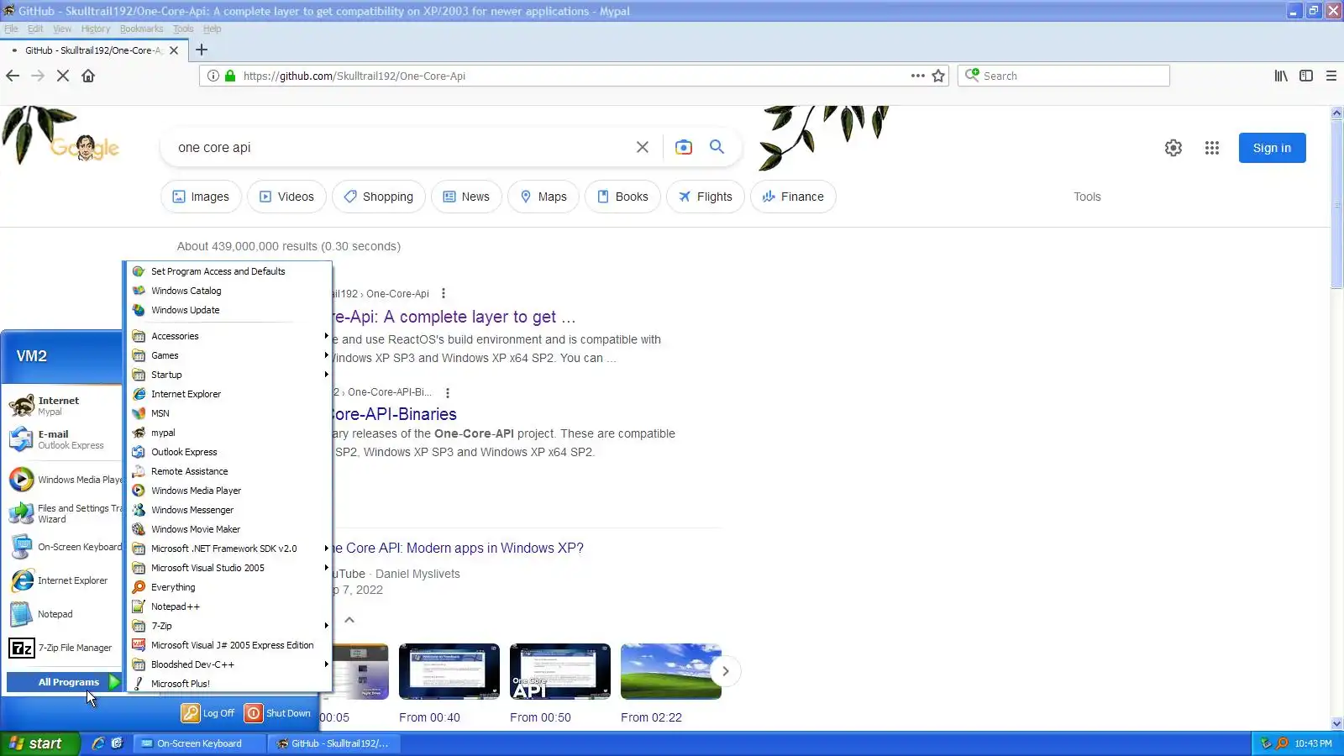
Task: Open the page actions three-dot menu in the address bar
Action: pos(917,76)
